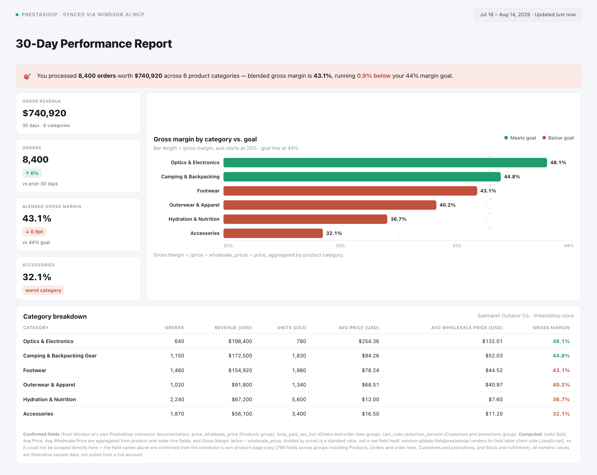Click Camping & Backpacking Gear row name
597x475 pixels.
coord(60,356)
